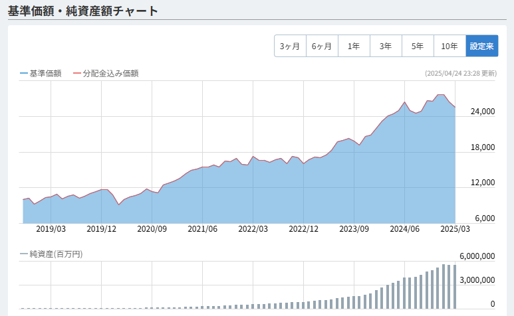
Task: Click the 2024/06 x-axis label
Action: [x=404, y=228]
